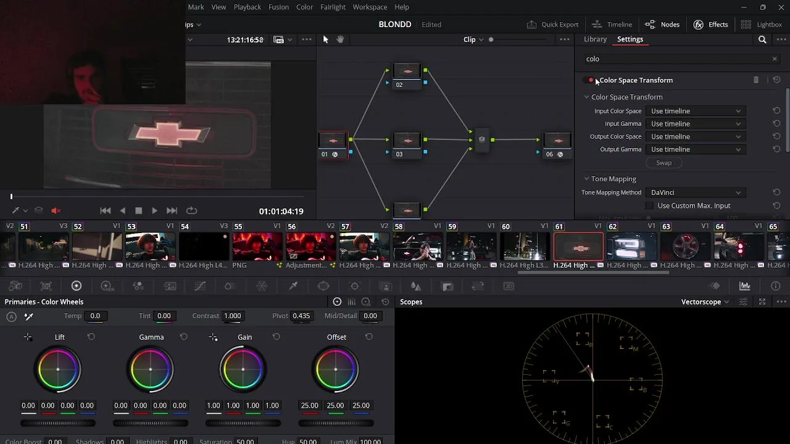Select clip thumbnail 62
Screen dimensions: 790x444
[x=632, y=247]
